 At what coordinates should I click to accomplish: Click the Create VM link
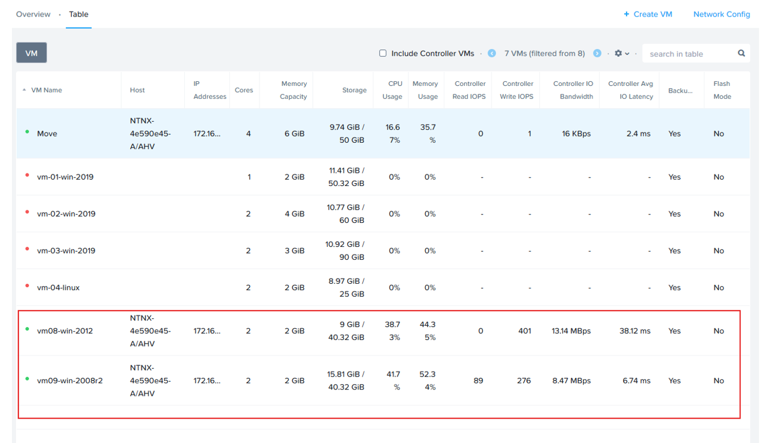[648, 14]
